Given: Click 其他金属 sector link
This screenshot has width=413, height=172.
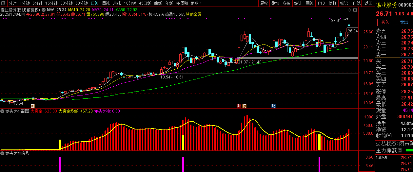Looking at the screenshot, I should click(193, 14).
